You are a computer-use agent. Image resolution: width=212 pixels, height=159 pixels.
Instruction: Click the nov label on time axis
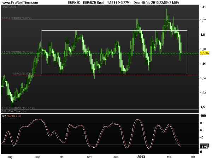89,157
